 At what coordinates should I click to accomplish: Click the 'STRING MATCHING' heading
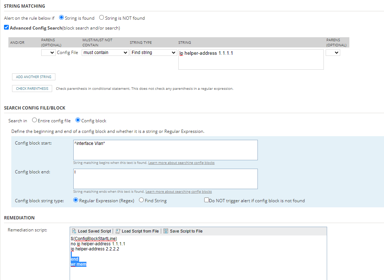pyautogui.click(x=24, y=6)
